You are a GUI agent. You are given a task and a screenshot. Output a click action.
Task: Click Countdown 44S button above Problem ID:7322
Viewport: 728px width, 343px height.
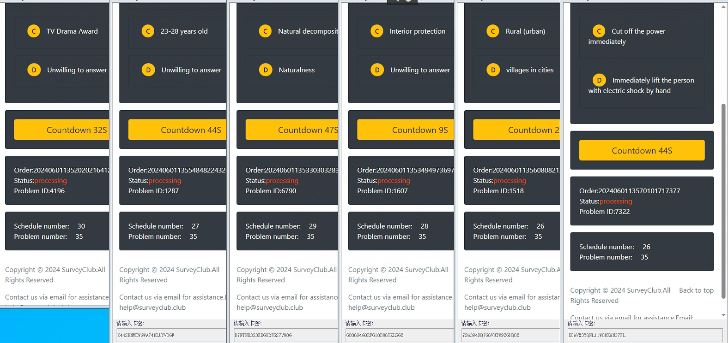point(642,150)
